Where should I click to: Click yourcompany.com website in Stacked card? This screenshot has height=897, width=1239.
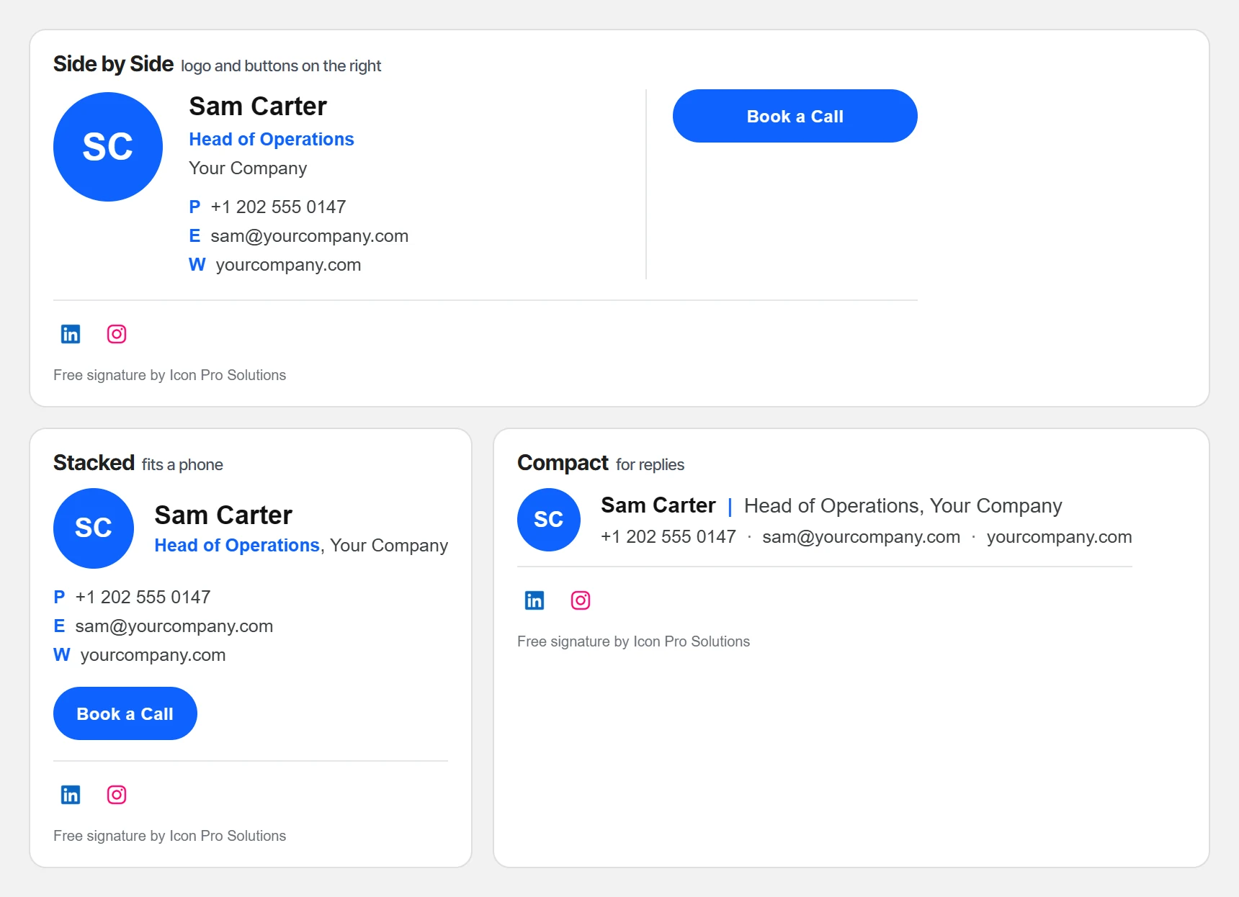click(153, 655)
